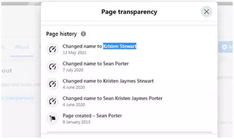Click the Page transparency dialog title
Viewport: 234px width, 139px height.
129,12
